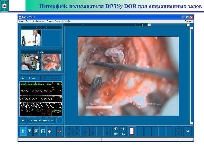Select the rectangle drawing tool
Image resolution: width=204 pixels, height=153 pixels.
click(86, 134)
